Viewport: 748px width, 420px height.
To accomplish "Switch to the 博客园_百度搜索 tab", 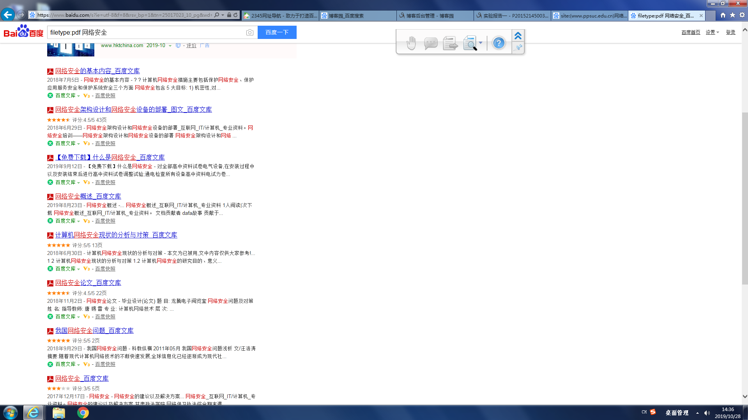I will click(x=358, y=16).
